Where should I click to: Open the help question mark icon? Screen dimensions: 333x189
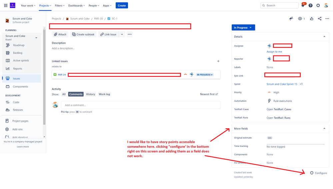pos(310,6)
